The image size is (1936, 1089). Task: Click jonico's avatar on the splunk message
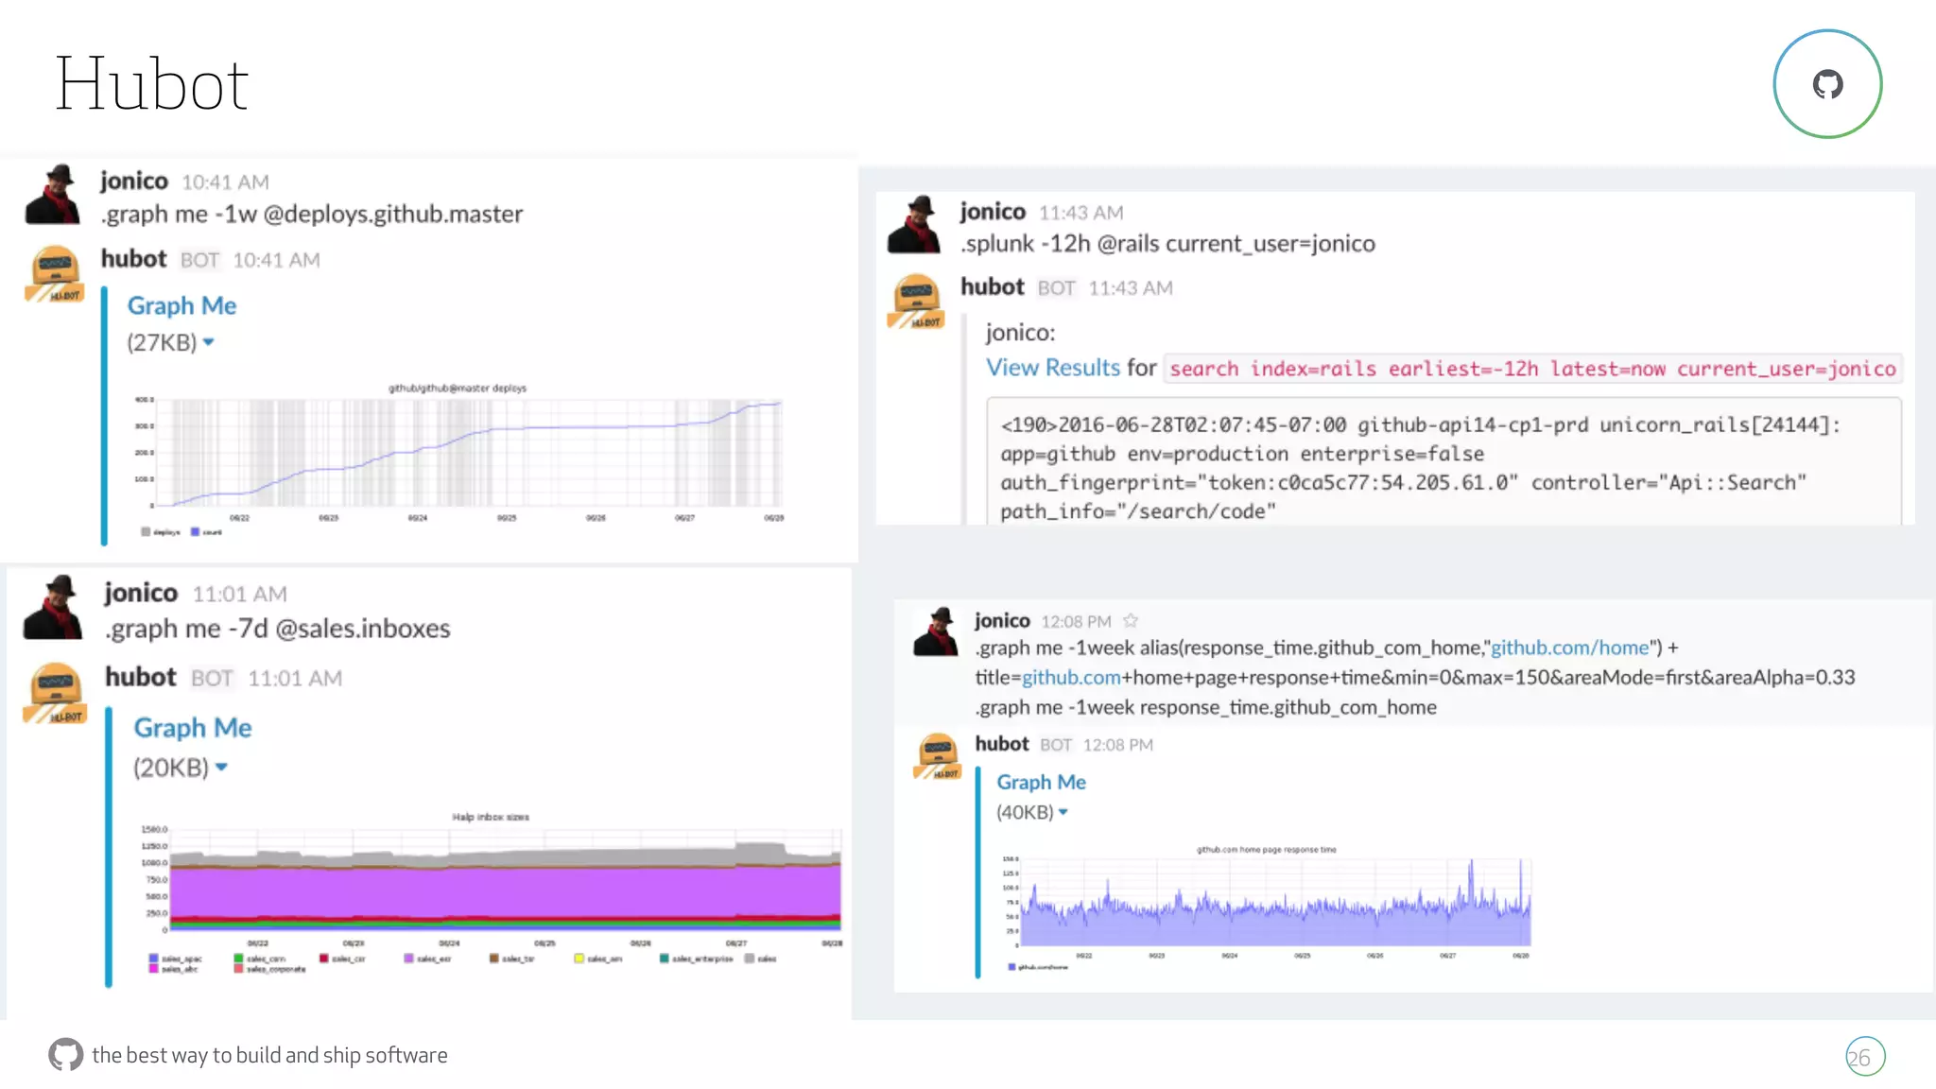pyautogui.click(x=914, y=225)
